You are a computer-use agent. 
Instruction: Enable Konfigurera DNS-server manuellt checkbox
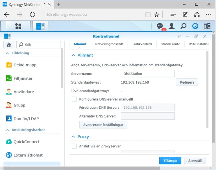[x=74, y=99]
